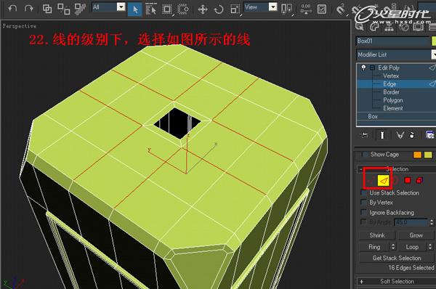Toggle the Keyboard Shortcut Override icon

click(x=322, y=9)
